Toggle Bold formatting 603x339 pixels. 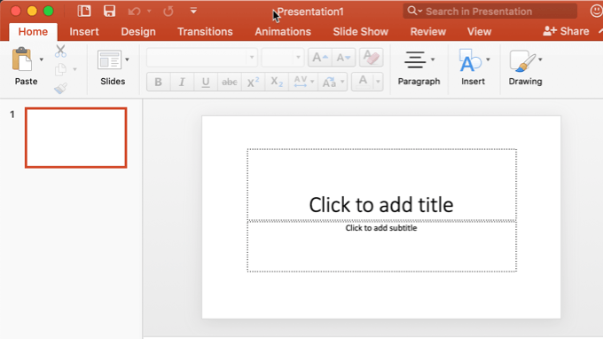click(x=158, y=82)
